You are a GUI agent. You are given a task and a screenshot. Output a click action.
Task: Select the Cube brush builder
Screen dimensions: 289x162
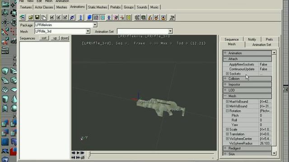click(5, 71)
